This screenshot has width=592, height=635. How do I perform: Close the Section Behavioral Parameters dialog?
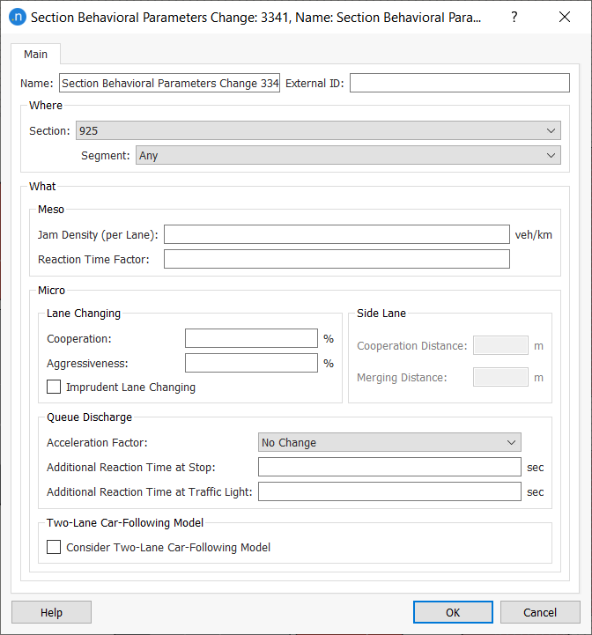[x=565, y=17]
